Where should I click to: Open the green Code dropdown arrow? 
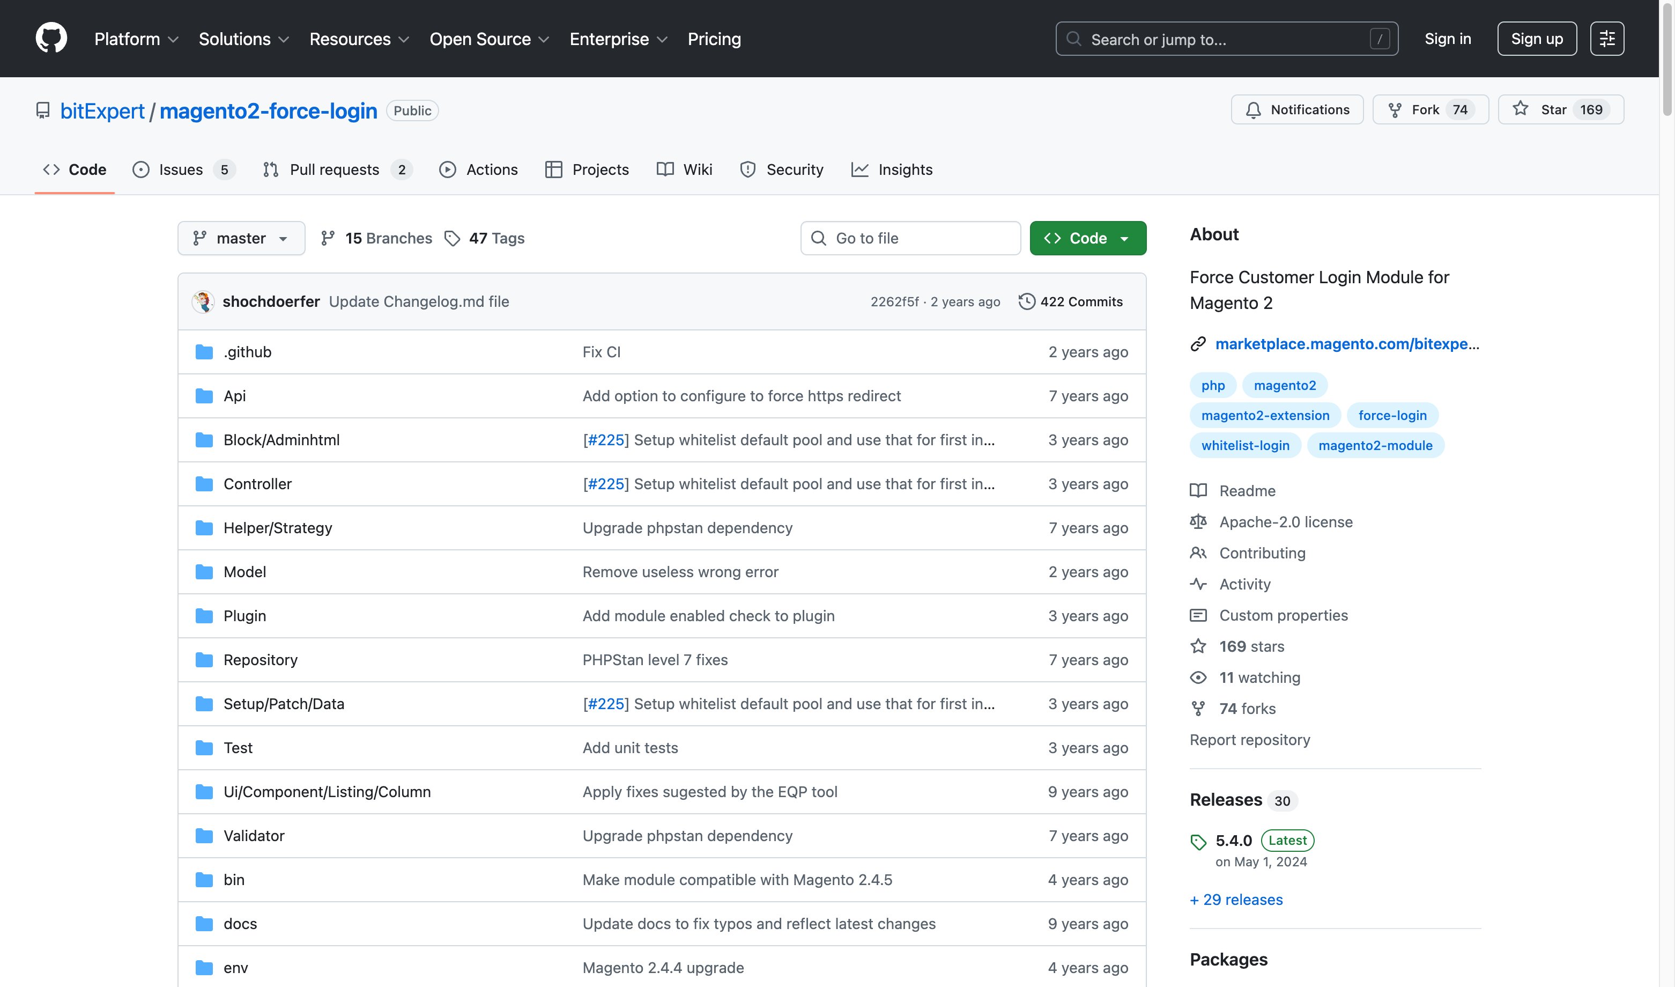pyautogui.click(x=1125, y=238)
